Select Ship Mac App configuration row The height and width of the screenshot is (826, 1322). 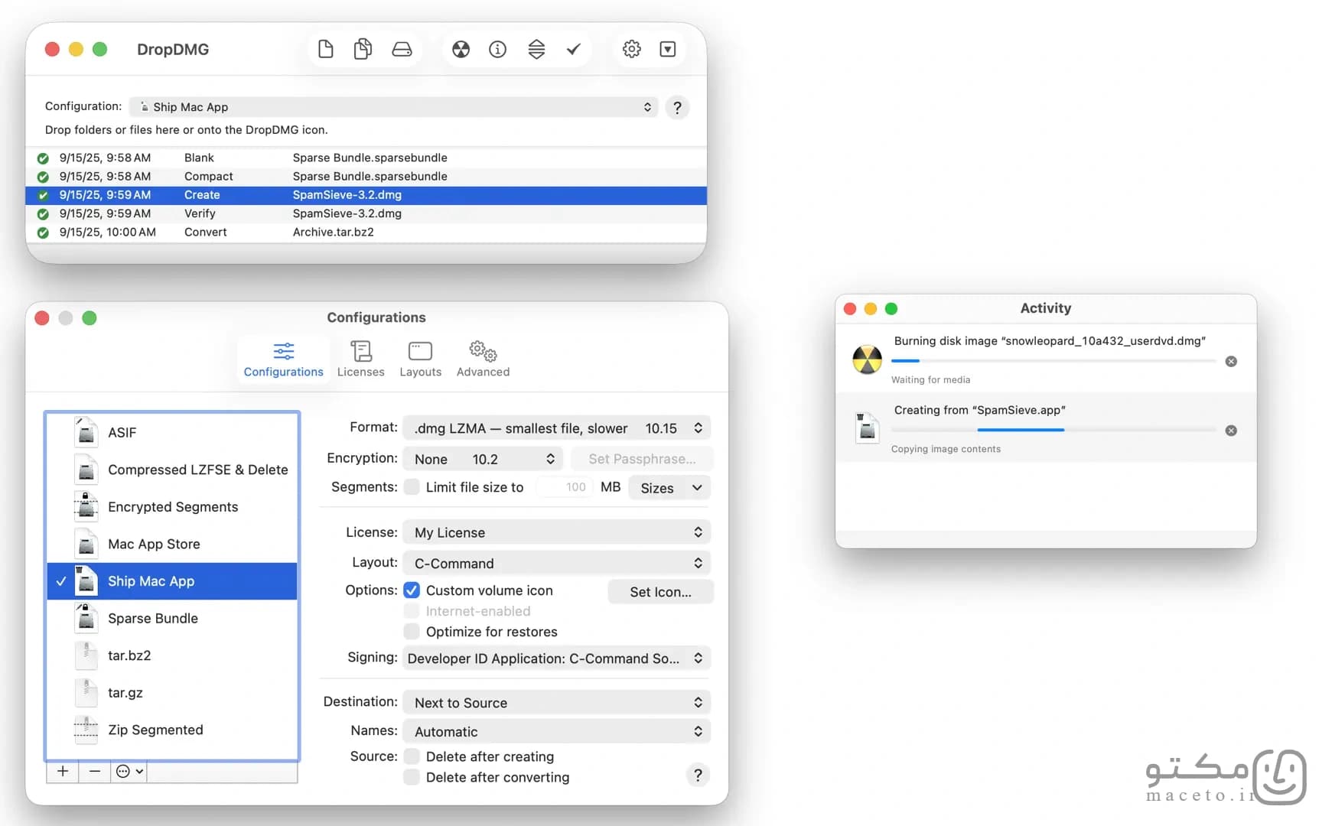point(171,581)
